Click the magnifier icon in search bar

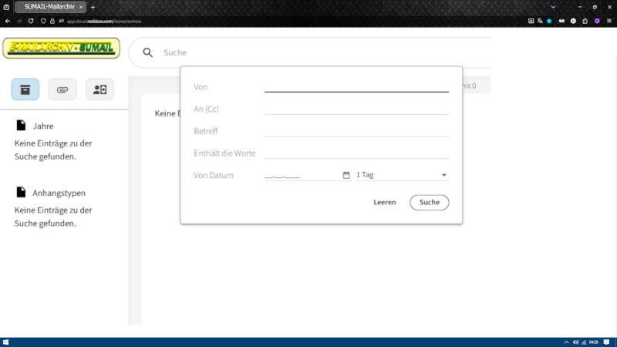tap(148, 52)
